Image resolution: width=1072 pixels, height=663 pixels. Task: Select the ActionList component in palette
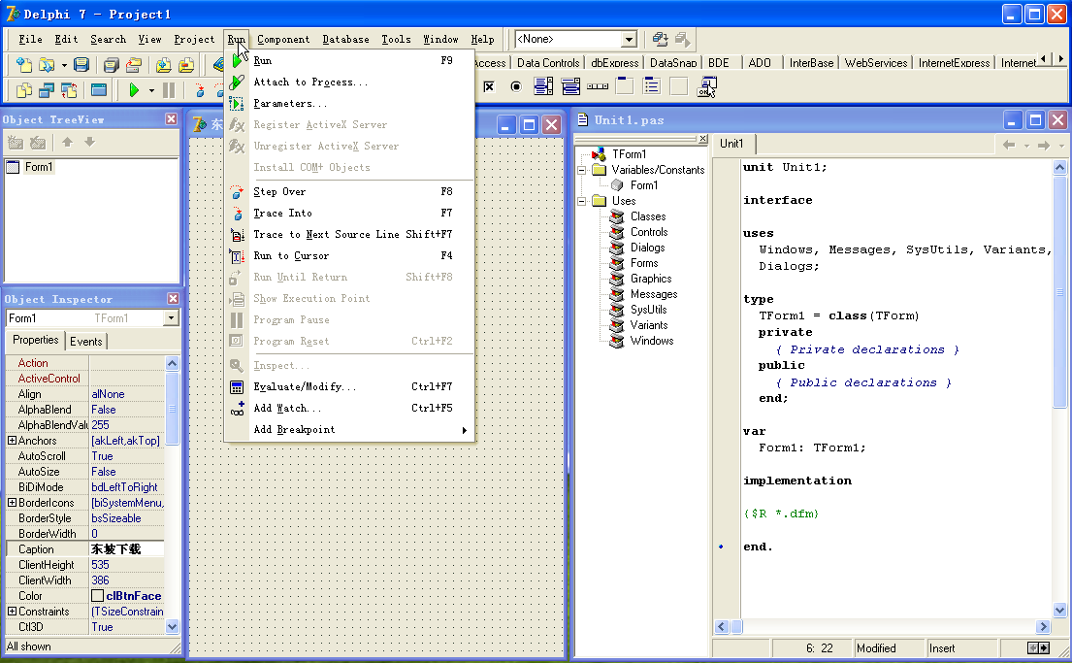coord(706,87)
